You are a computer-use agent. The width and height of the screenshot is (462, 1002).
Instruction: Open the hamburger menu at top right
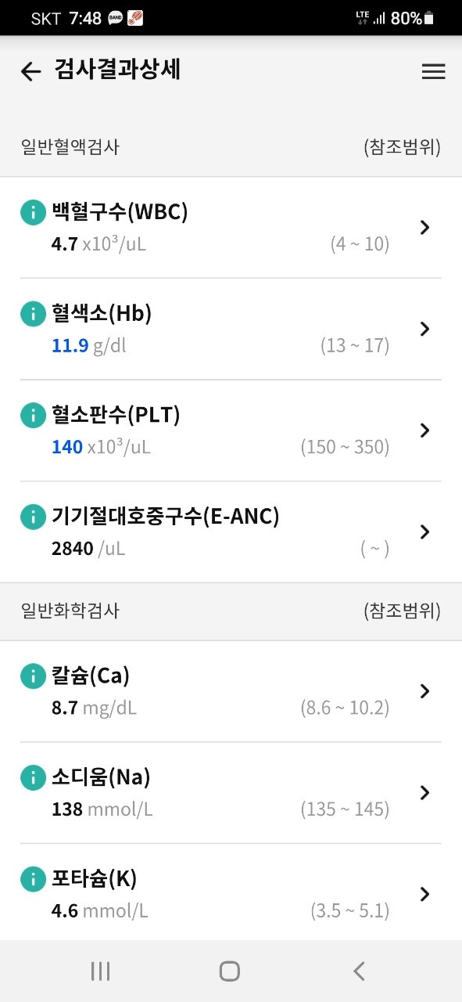[433, 71]
